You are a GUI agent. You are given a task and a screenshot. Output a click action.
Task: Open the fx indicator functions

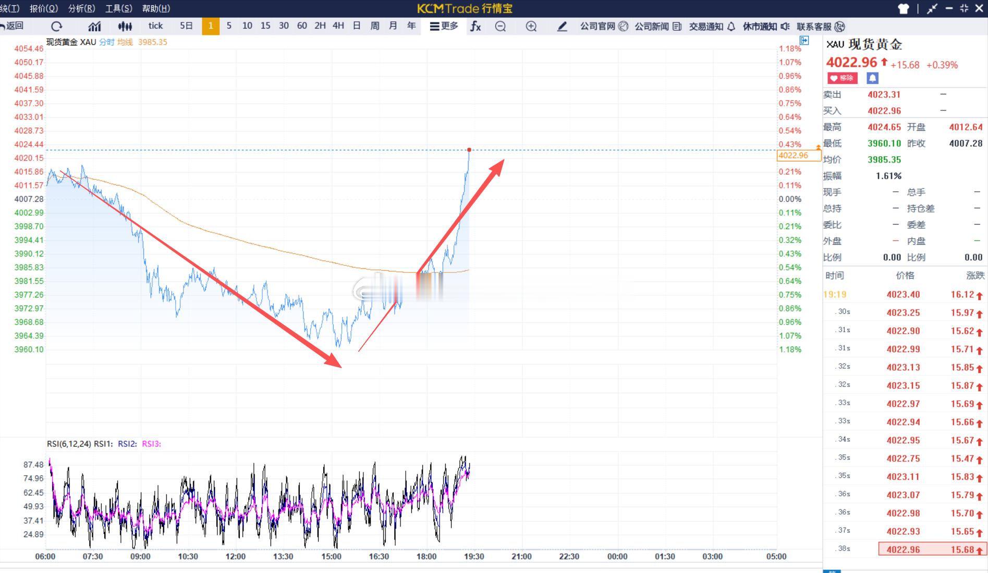point(475,26)
